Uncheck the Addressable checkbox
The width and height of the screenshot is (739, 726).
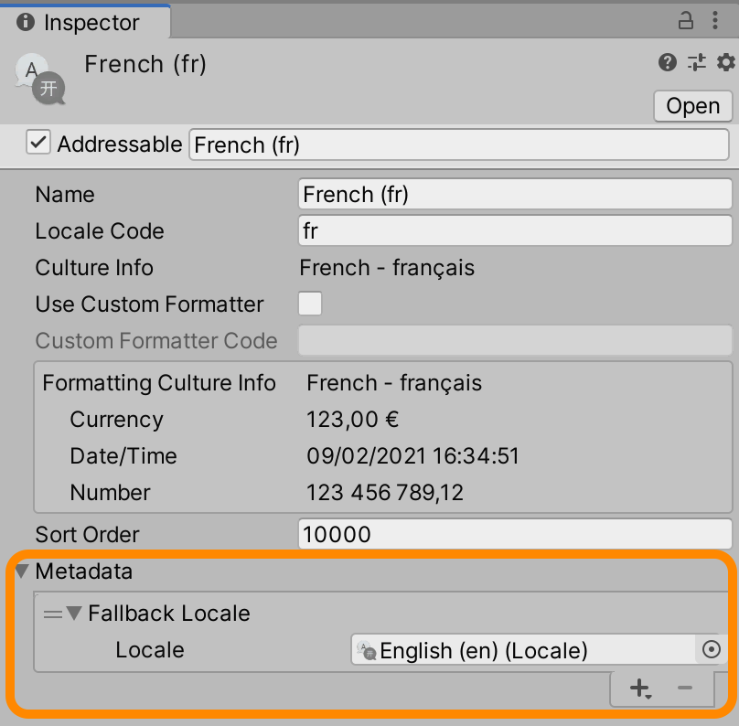tap(38, 144)
